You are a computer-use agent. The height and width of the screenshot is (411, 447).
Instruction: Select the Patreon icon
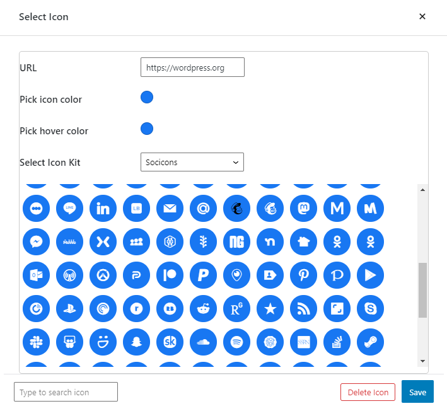(170, 275)
